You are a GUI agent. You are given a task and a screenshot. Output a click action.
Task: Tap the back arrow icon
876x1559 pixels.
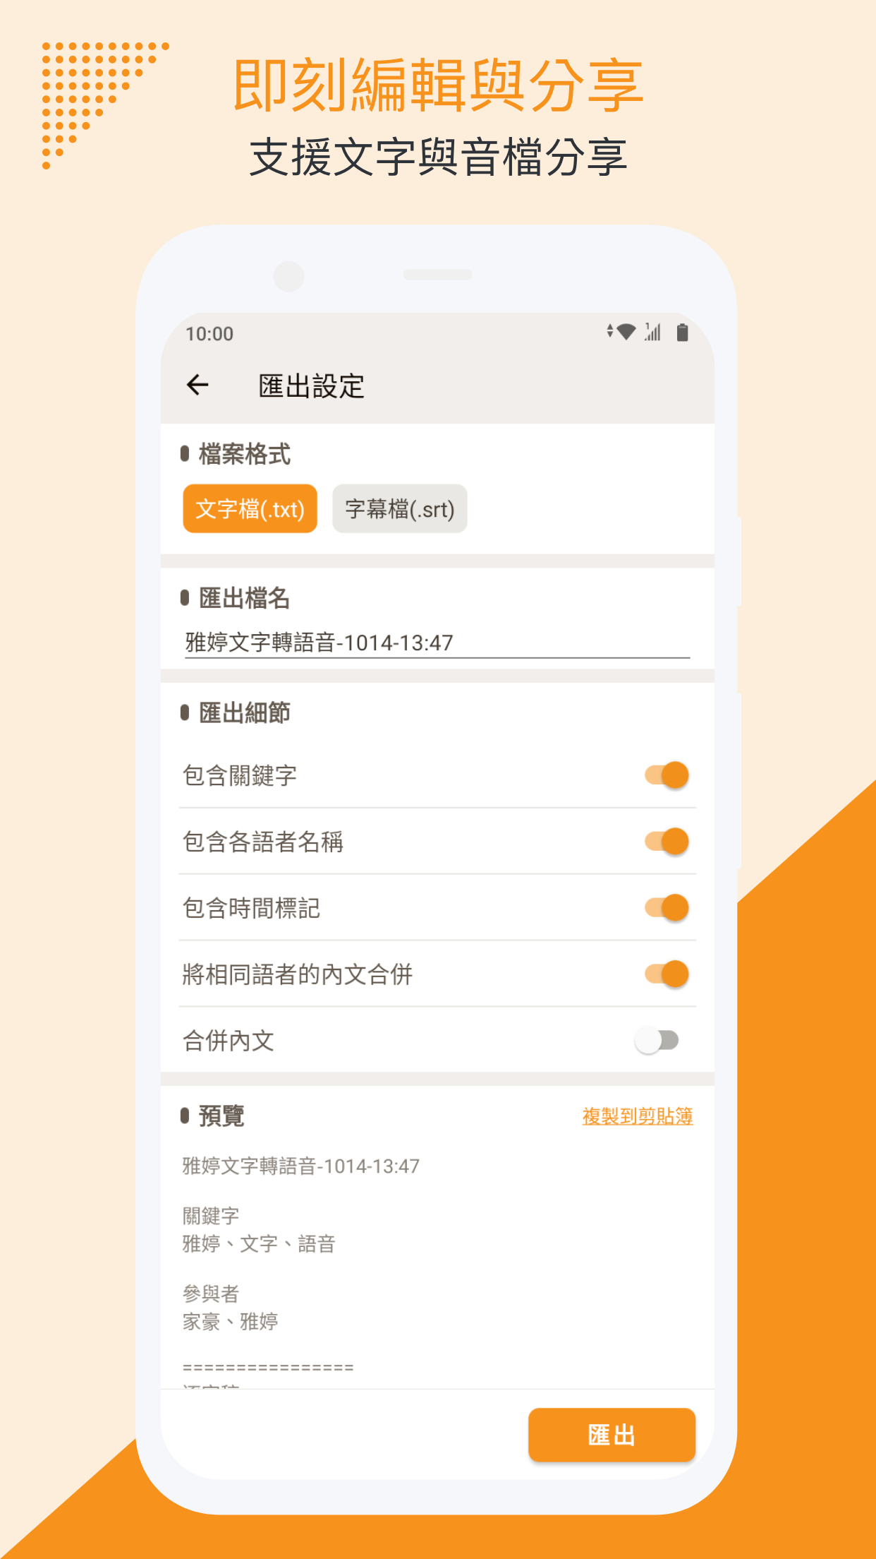tap(197, 385)
